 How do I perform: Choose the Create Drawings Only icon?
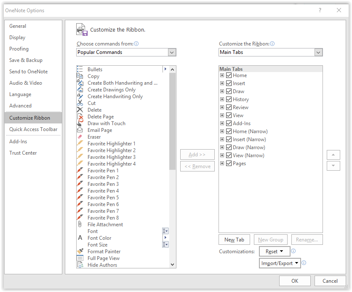[x=80, y=89]
